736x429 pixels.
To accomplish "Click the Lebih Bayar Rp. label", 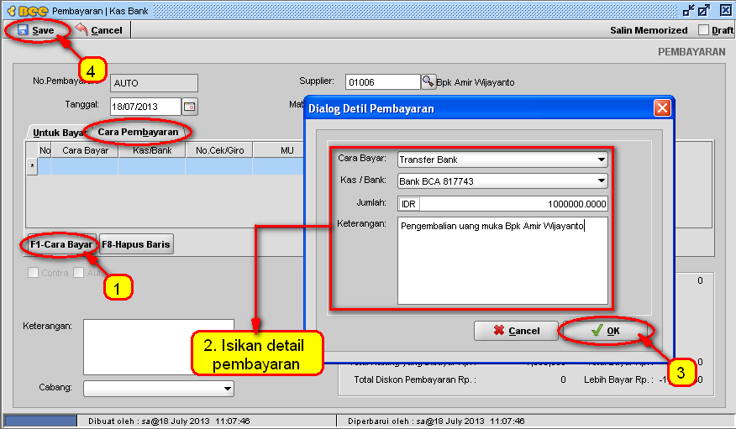I will (x=618, y=379).
